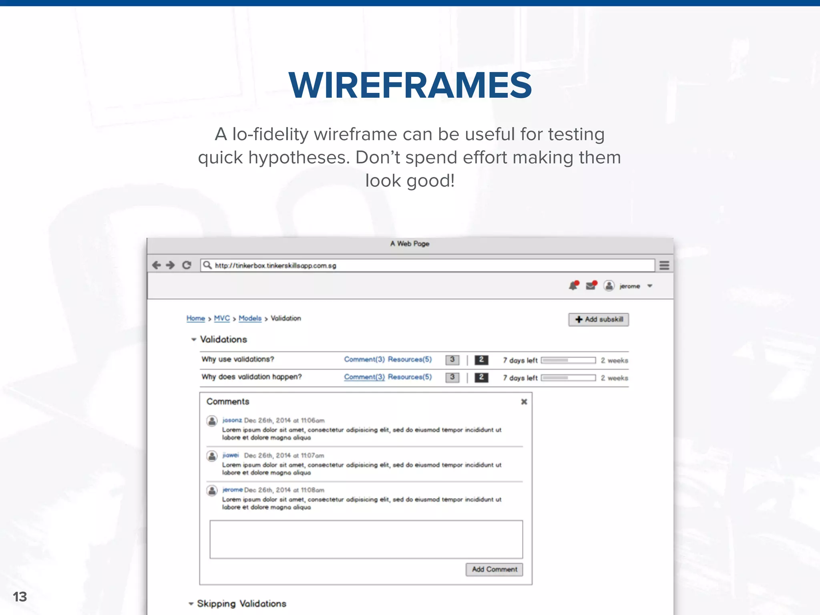Click the new comment text box

coord(366,540)
